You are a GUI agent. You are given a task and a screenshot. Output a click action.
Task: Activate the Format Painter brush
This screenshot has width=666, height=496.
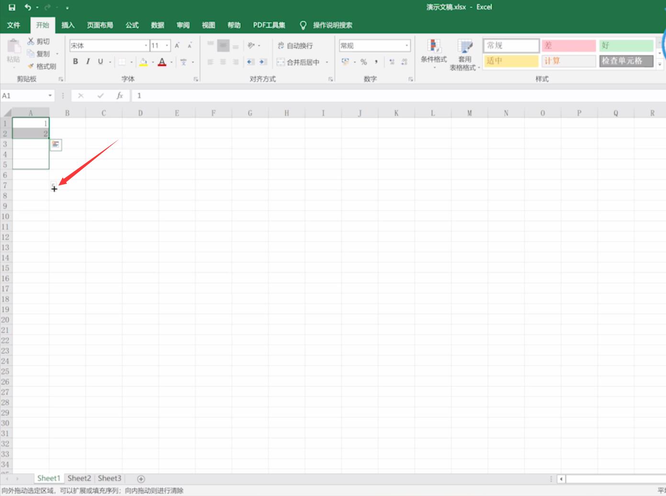click(x=31, y=66)
